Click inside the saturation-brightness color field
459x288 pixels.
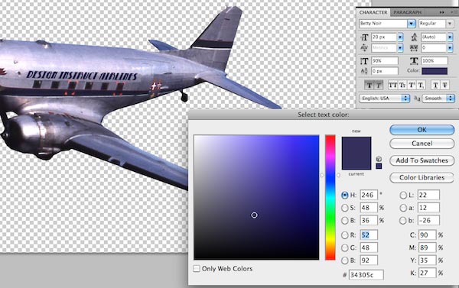pyautogui.click(x=256, y=197)
